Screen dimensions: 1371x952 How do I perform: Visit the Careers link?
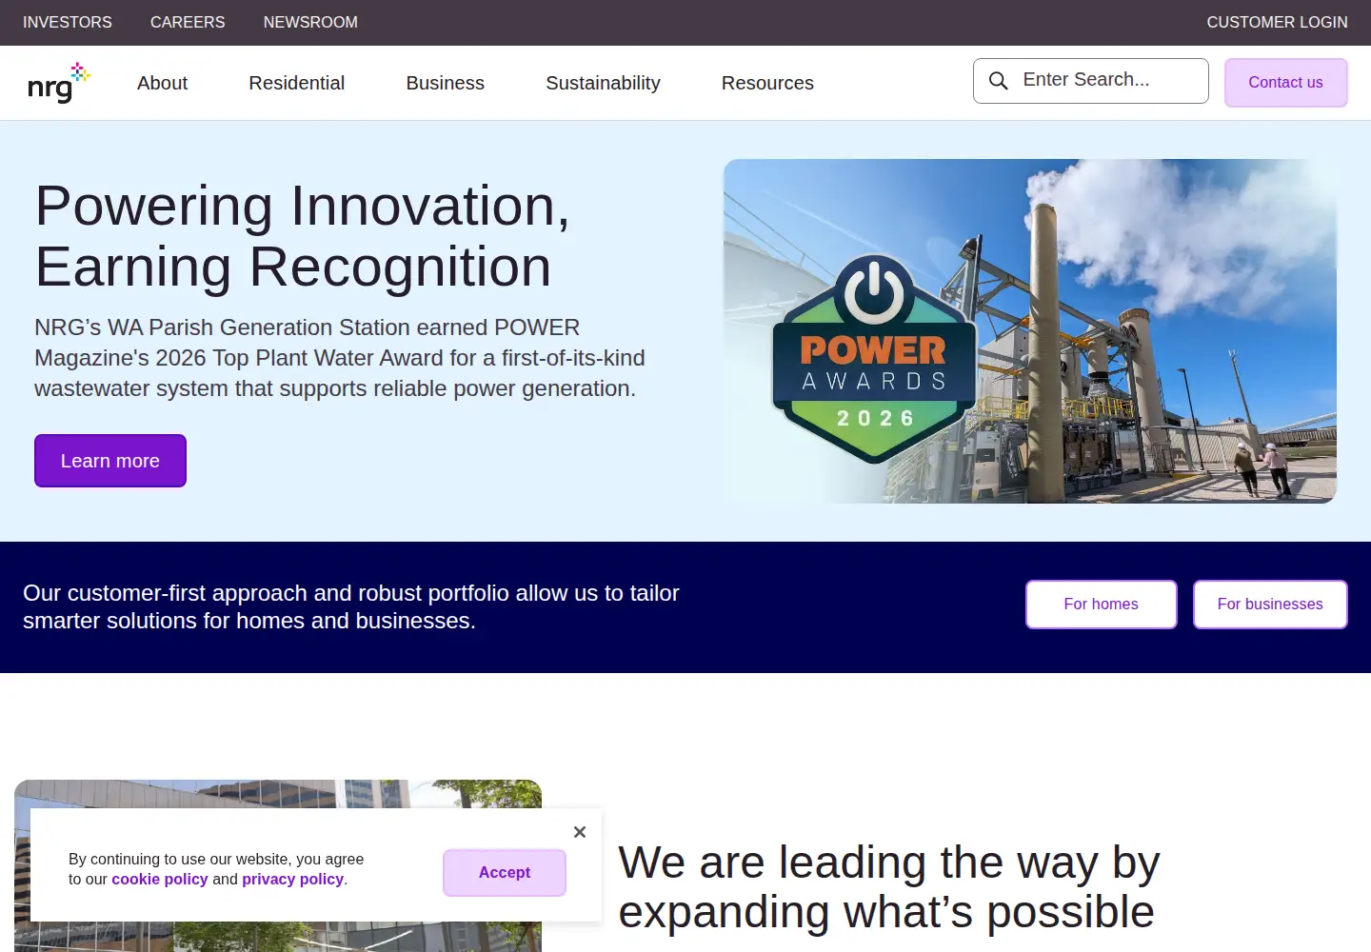pyautogui.click(x=188, y=22)
